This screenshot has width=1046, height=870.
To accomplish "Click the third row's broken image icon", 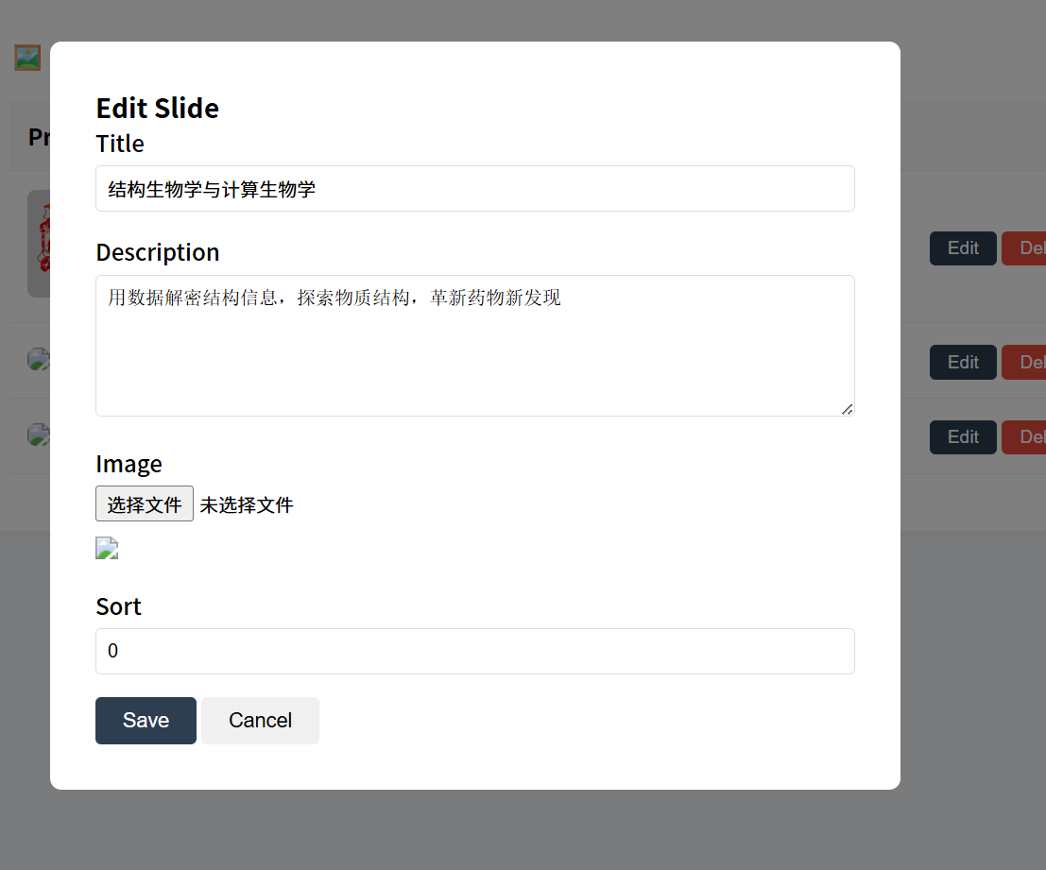I will coord(39,435).
